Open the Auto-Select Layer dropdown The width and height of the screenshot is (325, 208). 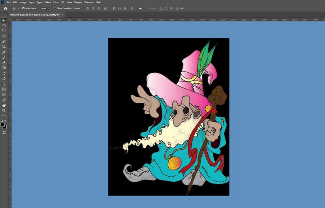click(45, 8)
